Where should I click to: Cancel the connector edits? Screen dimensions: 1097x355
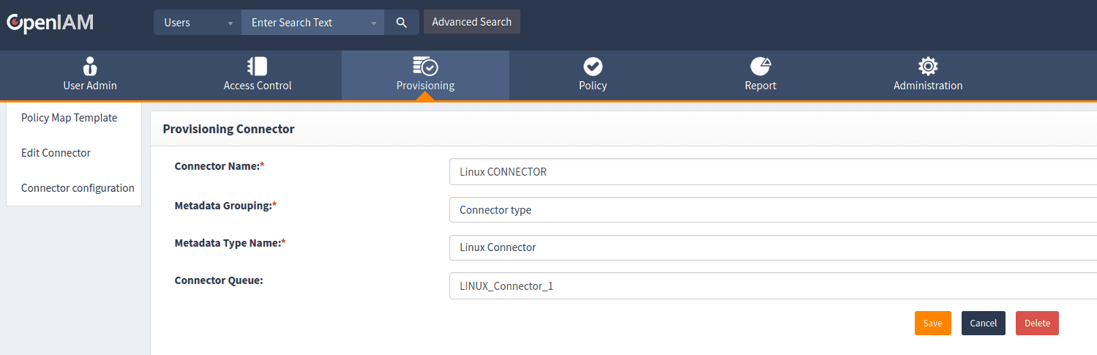[x=983, y=323]
